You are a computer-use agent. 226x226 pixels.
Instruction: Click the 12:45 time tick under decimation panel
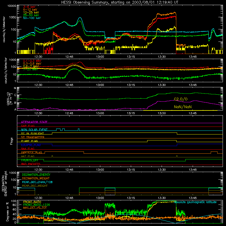pos(69,198)
